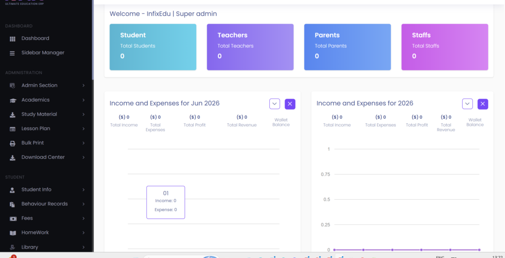The height and width of the screenshot is (258, 505).
Task: Click the Download Center icon
Action: click(12, 158)
